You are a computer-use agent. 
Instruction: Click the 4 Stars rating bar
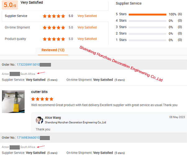point(147,21)
